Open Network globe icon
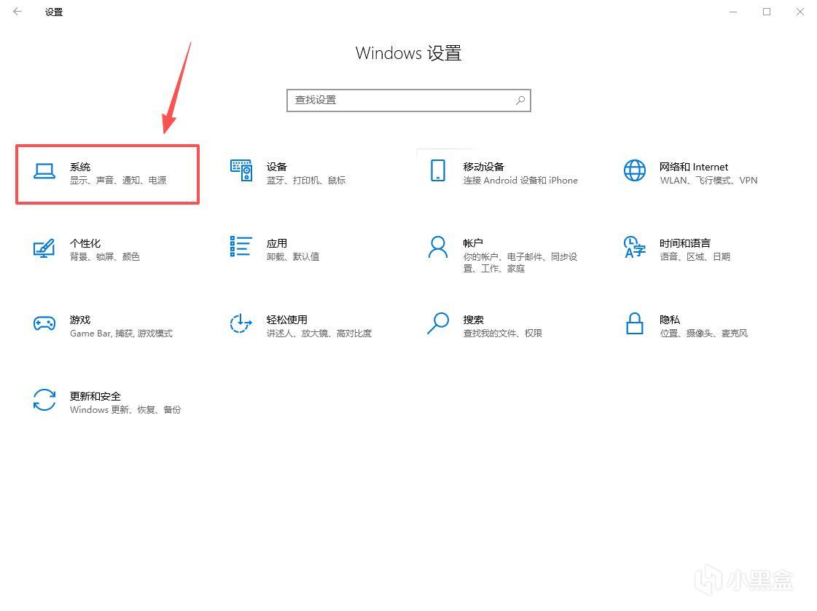The image size is (817, 611). point(635,170)
